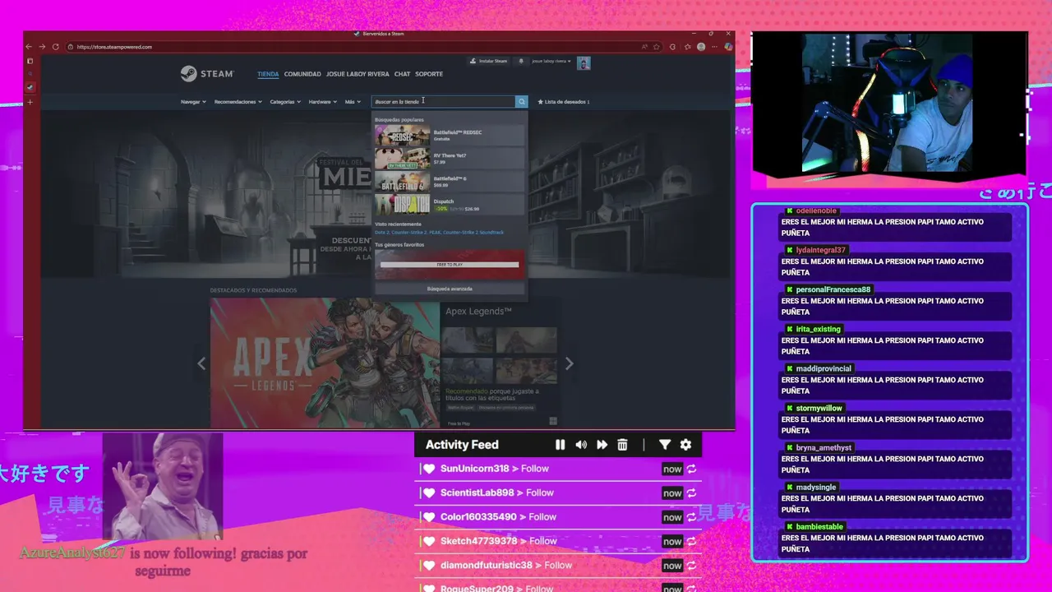
Task: Click "ScientistLab898 > Follow" feed entry
Action: [497, 493]
